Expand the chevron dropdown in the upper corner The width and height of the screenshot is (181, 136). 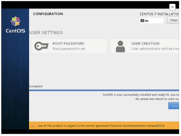click(x=173, y=7)
